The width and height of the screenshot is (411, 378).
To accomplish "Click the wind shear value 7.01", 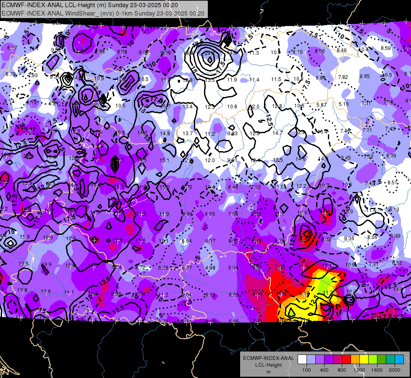I will 367,130.
